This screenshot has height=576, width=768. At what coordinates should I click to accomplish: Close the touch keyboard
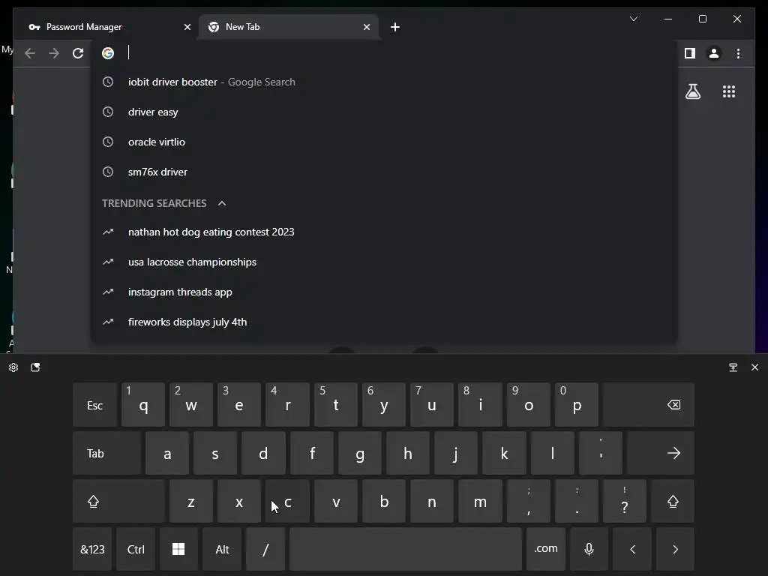pyautogui.click(x=754, y=367)
